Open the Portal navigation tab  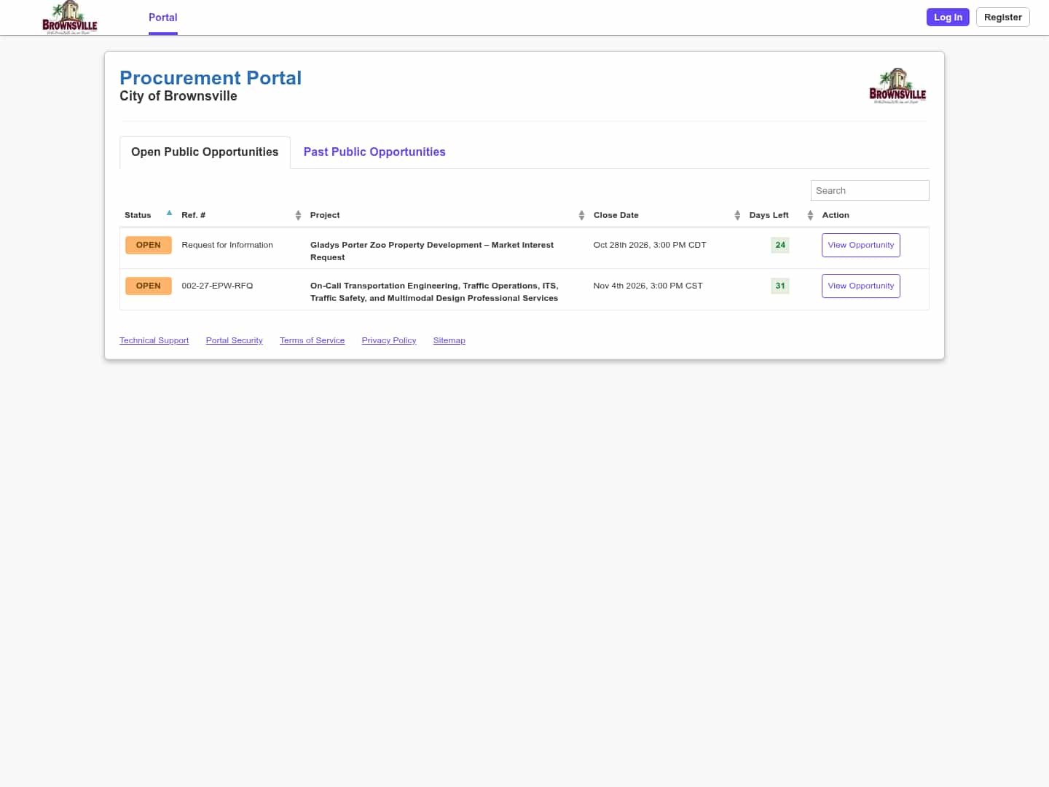(x=163, y=17)
